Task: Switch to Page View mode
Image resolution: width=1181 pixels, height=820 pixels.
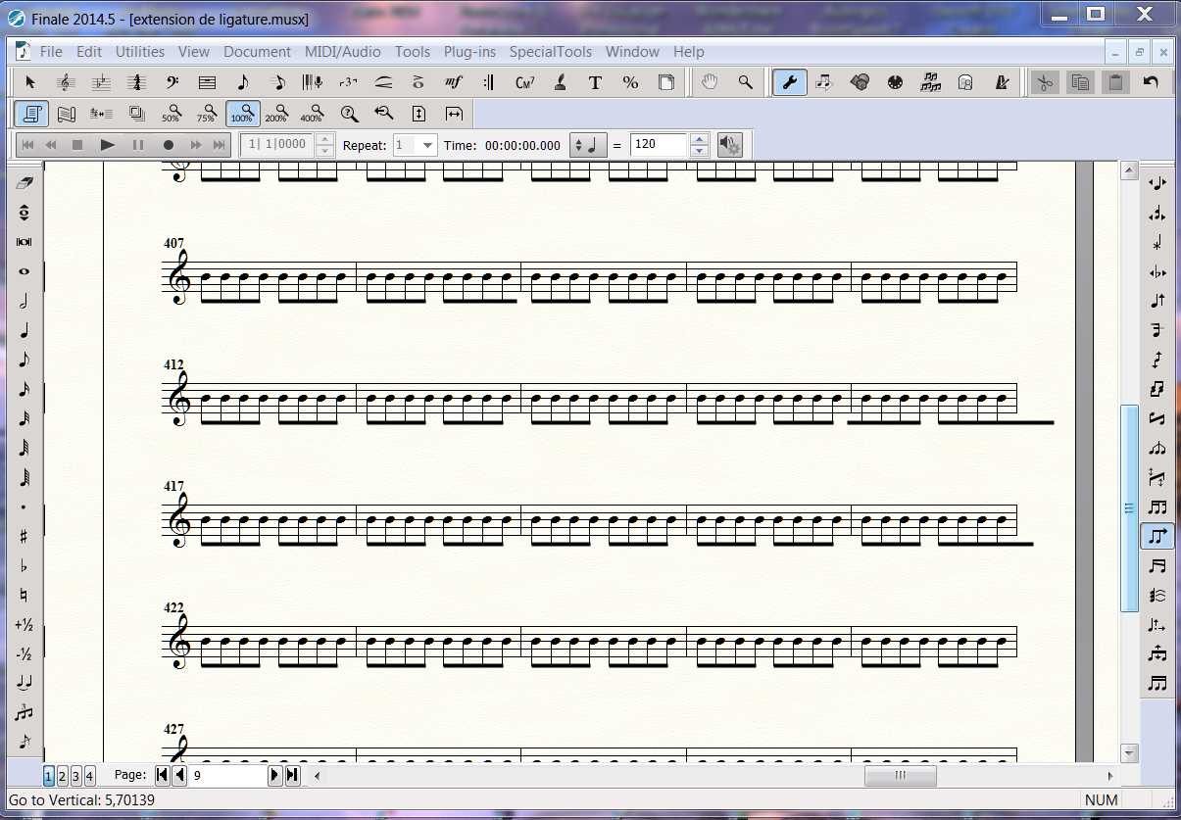Action: tap(31, 115)
